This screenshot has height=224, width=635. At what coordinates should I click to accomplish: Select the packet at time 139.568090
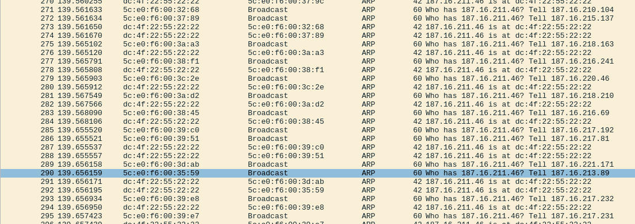[317, 113]
